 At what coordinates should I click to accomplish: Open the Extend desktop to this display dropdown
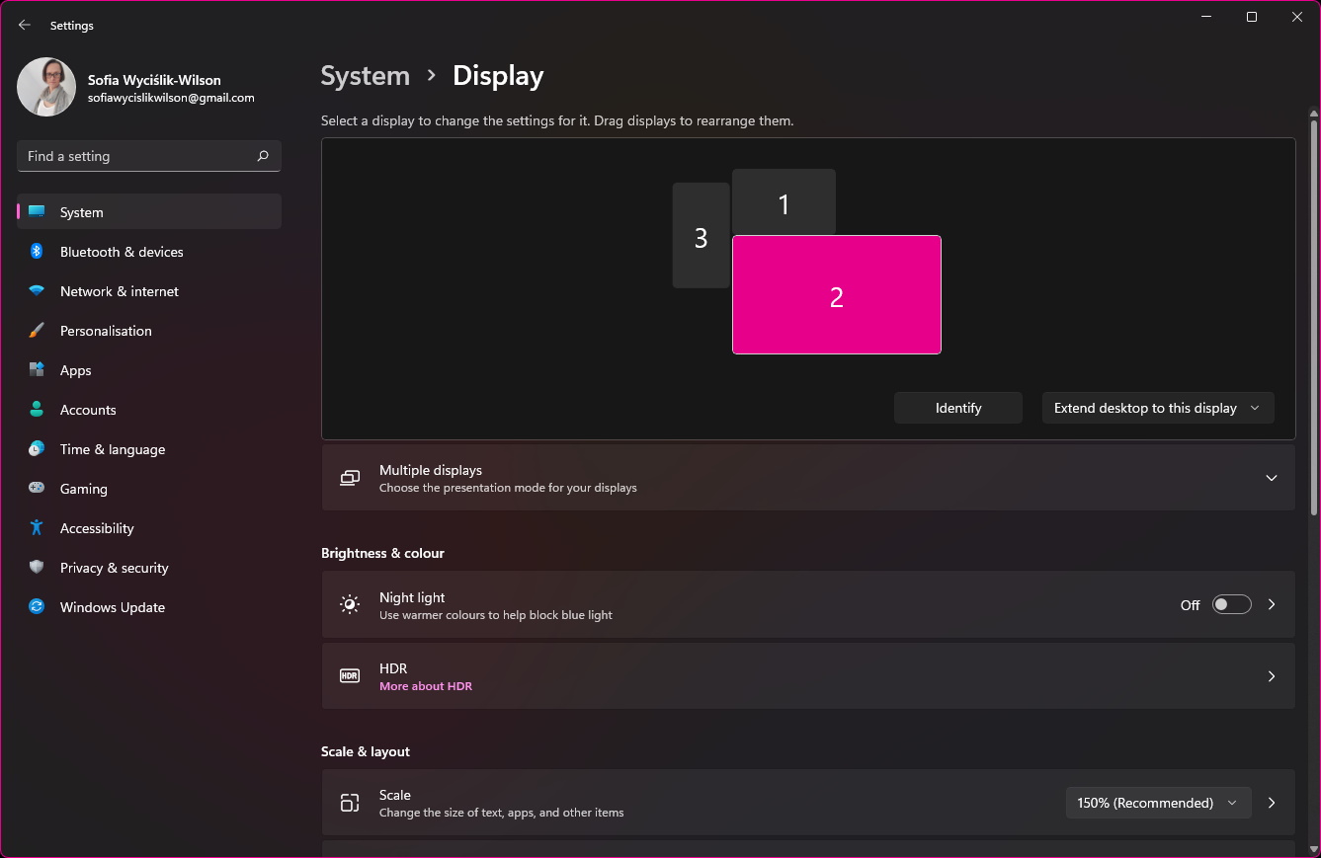click(1157, 407)
